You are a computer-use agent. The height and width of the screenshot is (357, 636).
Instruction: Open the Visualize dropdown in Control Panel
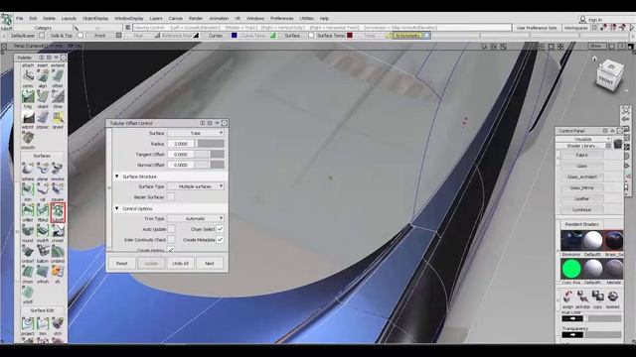583,139
